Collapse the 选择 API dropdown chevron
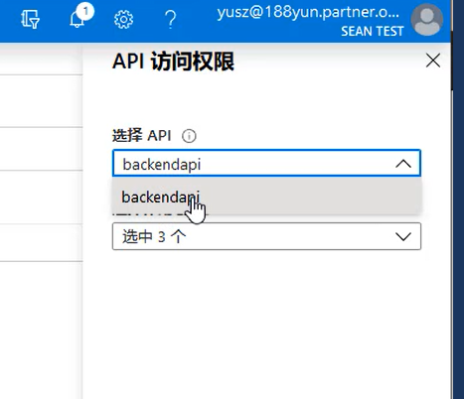 coord(403,164)
